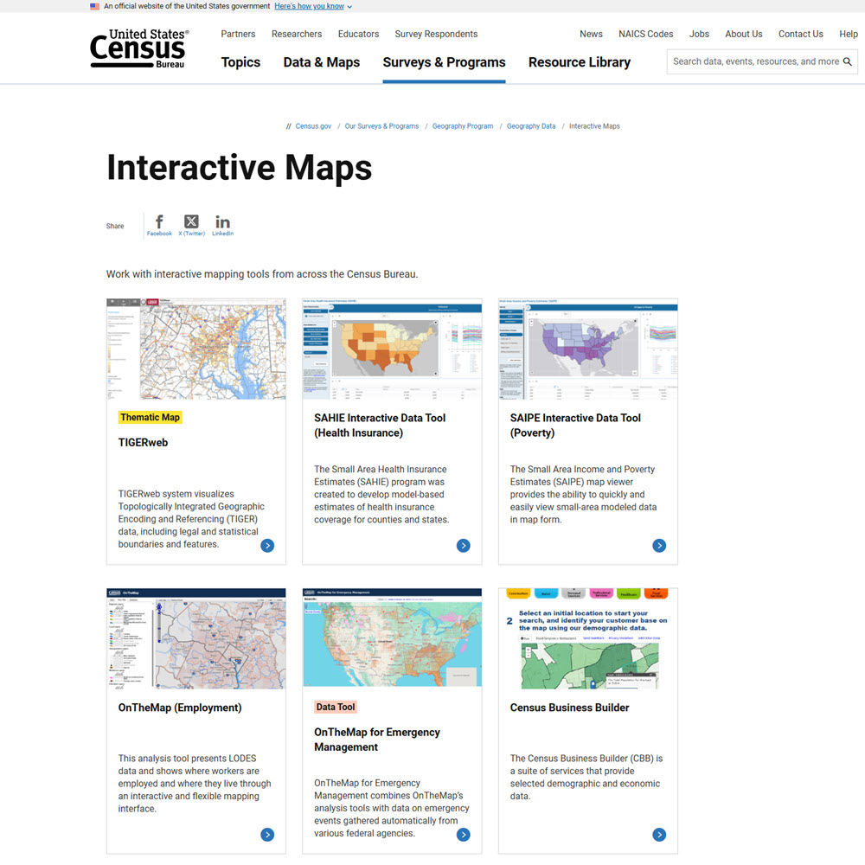Click the Census Bureau logo

[139, 48]
